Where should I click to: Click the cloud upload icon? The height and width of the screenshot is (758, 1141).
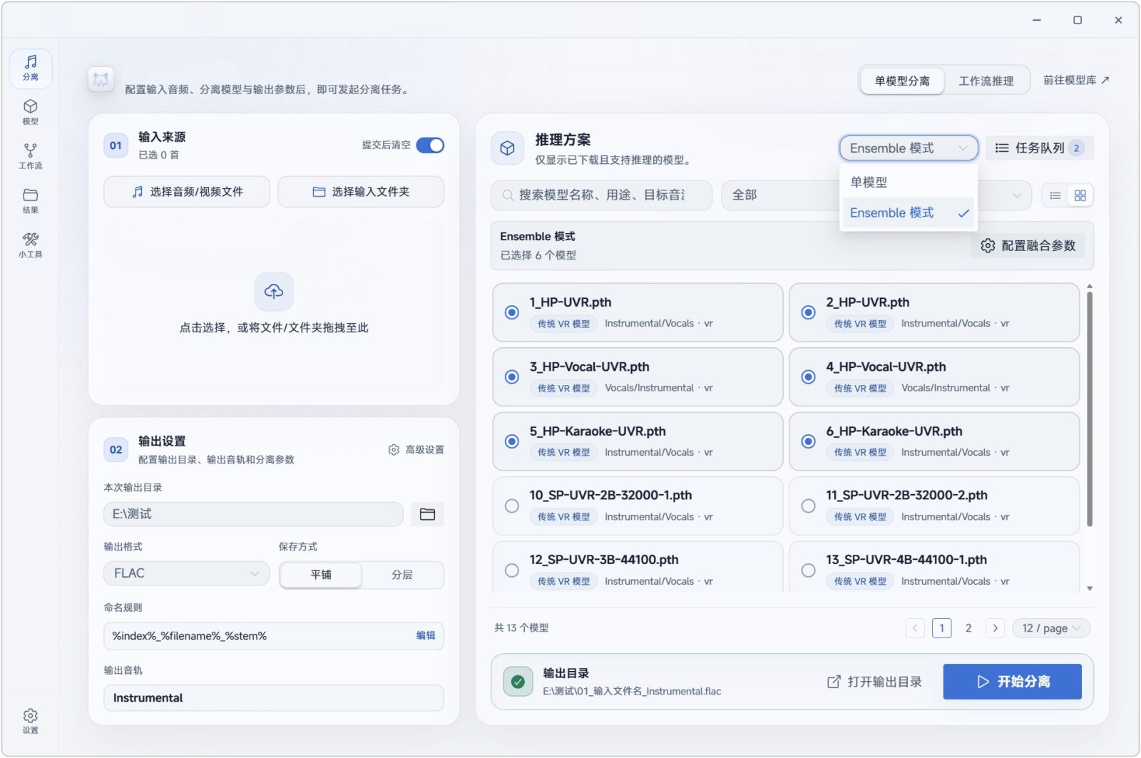(274, 291)
